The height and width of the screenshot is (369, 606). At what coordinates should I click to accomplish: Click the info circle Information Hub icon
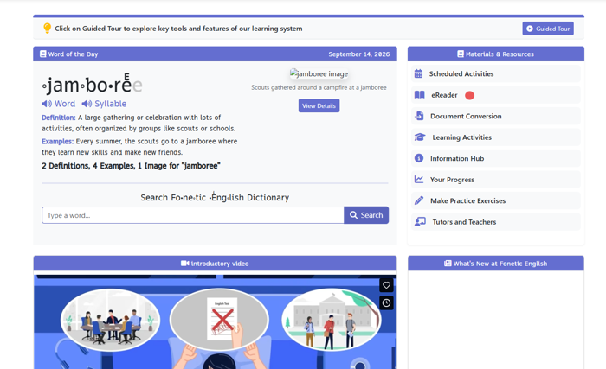(x=419, y=158)
